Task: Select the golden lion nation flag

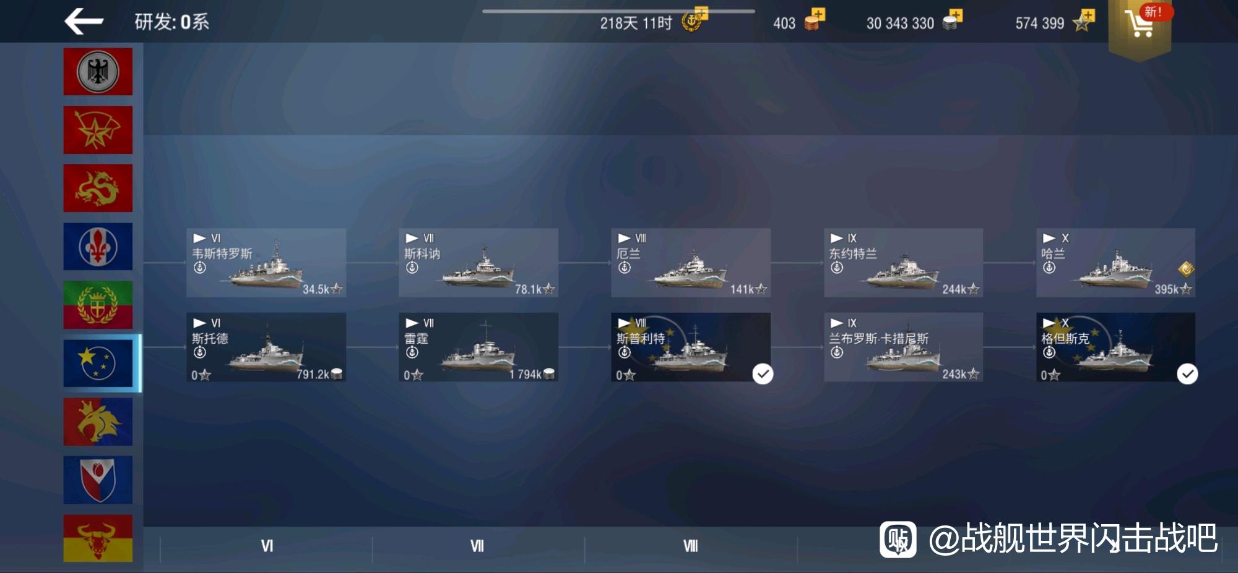Action: (x=98, y=422)
